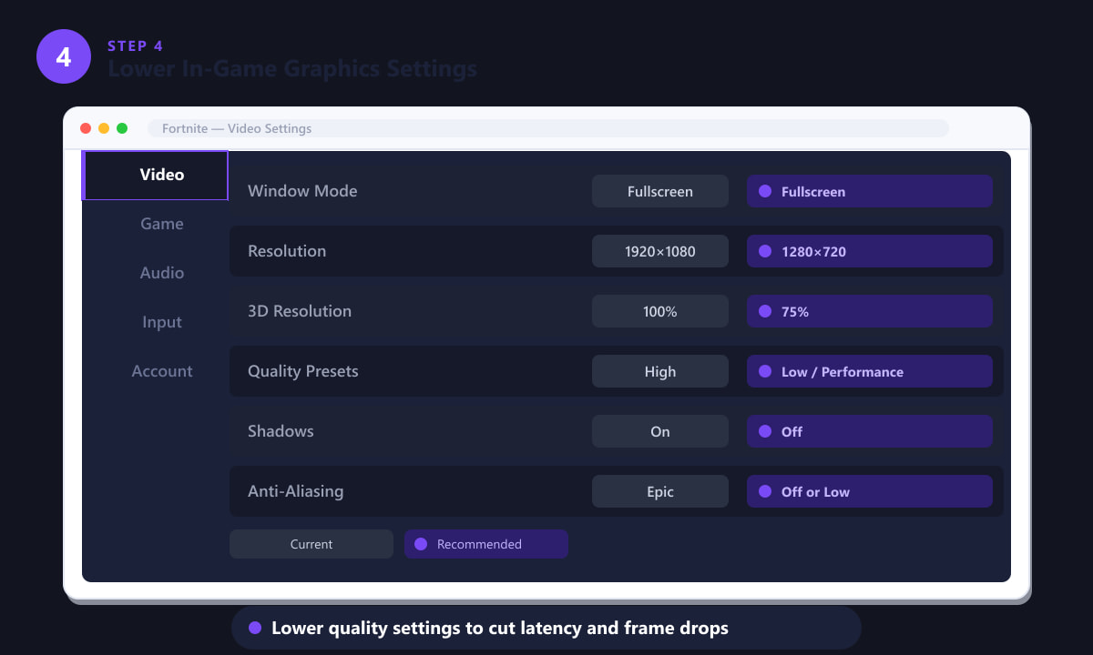1093x655 pixels.
Task: Pick recommended 3D Resolution 75%
Action: [x=870, y=311]
